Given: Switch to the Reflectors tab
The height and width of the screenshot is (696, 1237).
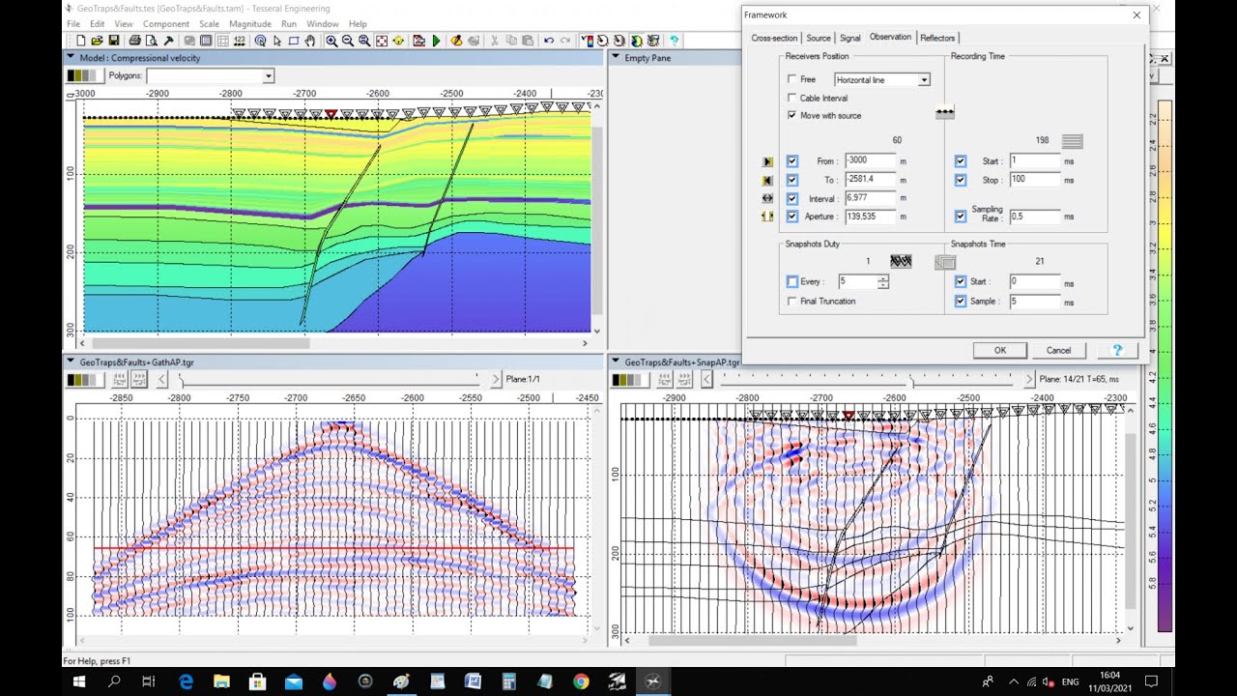Looking at the screenshot, I should pos(937,38).
